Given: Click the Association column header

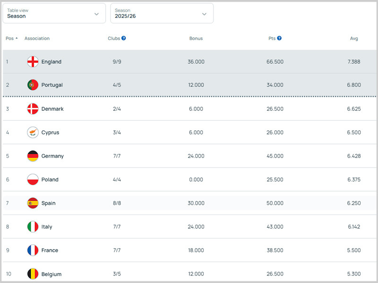Looking at the screenshot, I should click(37, 39).
